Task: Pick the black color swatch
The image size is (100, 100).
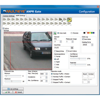Action: click(84, 33)
